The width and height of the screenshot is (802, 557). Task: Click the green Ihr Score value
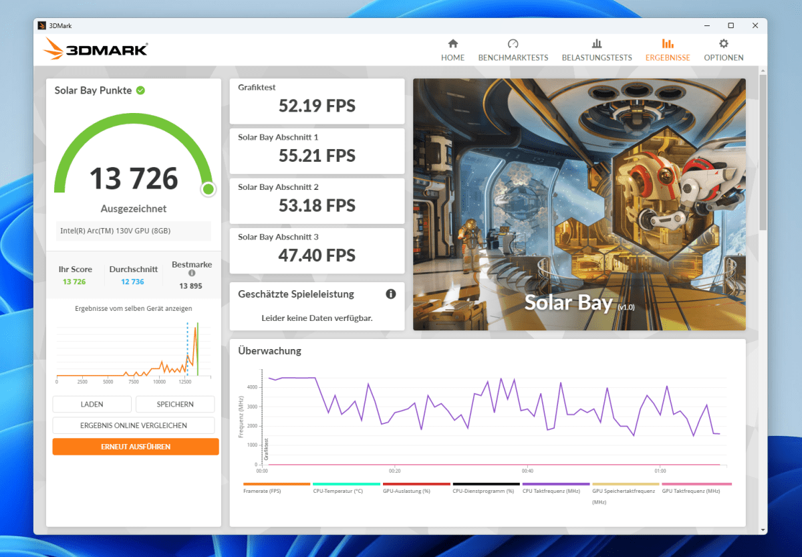coord(74,282)
